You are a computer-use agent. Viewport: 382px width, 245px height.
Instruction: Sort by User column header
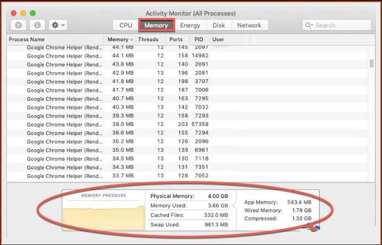[230, 39]
